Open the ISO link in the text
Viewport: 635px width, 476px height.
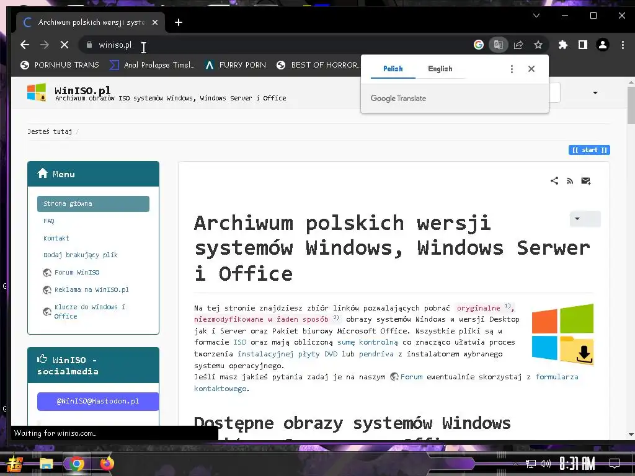pyautogui.click(x=239, y=342)
